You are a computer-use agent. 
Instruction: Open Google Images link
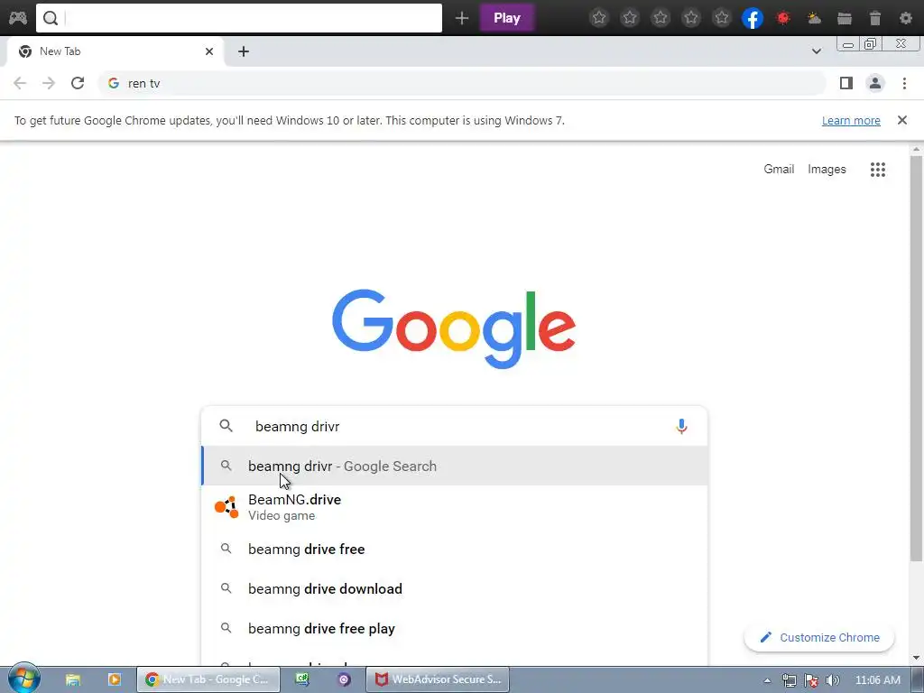(x=827, y=169)
